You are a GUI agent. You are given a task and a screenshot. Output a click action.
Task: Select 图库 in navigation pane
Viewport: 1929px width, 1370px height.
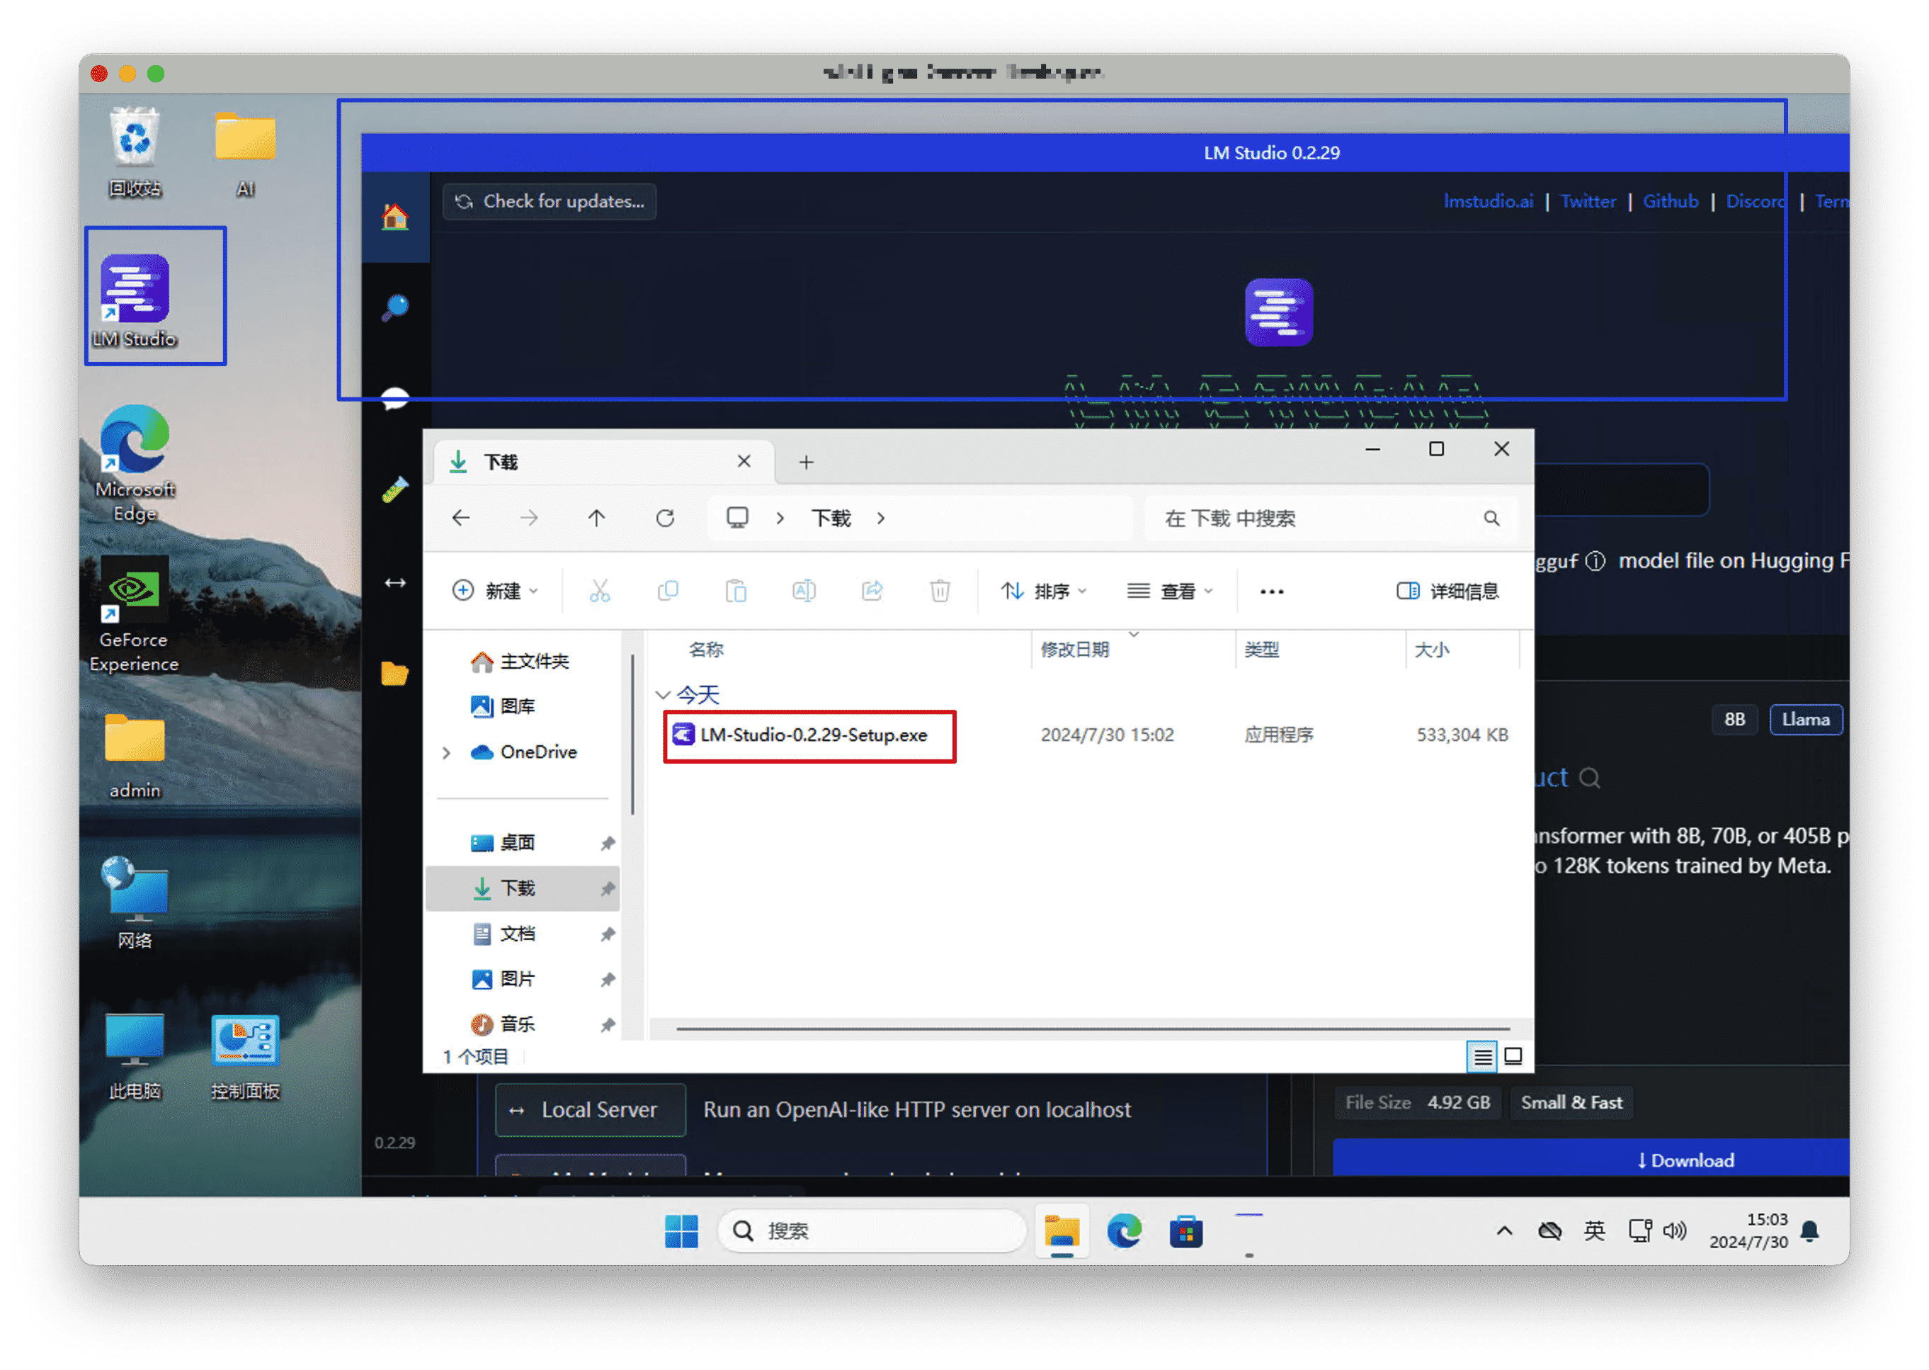(503, 706)
